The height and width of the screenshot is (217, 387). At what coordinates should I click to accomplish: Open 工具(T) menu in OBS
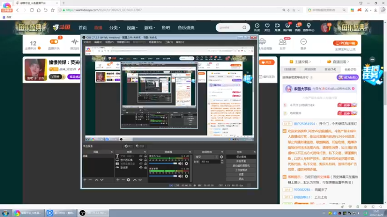(x=169, y=42)
